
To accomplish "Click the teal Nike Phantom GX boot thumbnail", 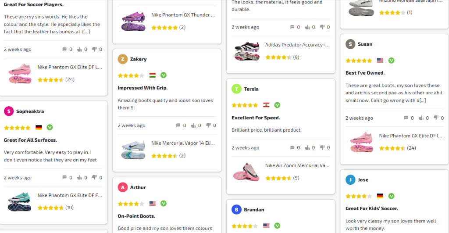I will coord(20,201).
